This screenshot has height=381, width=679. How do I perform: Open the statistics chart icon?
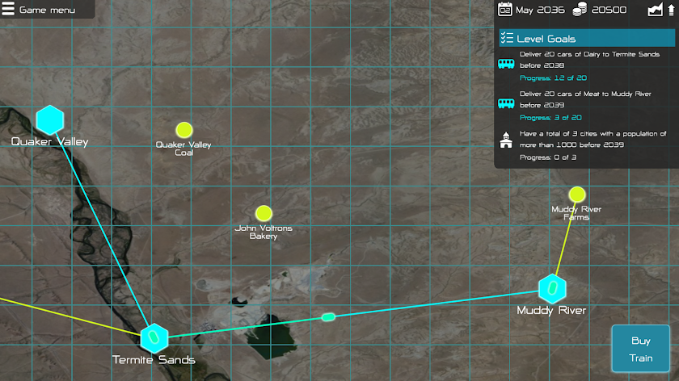tap(656, 10)
